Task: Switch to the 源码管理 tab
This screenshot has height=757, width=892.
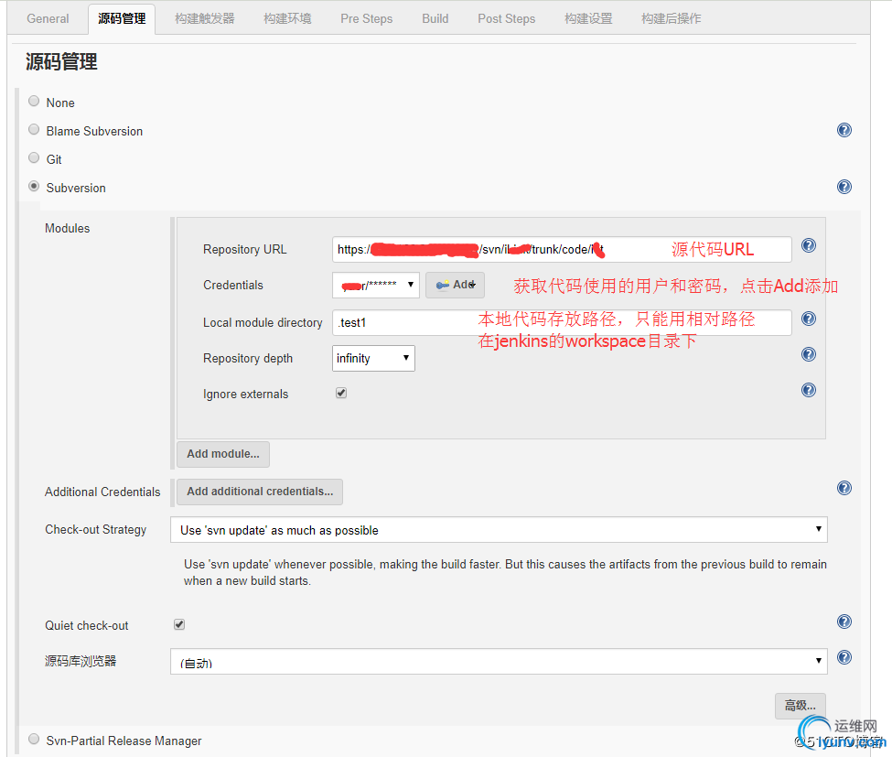Action: (x=122, y=19)
